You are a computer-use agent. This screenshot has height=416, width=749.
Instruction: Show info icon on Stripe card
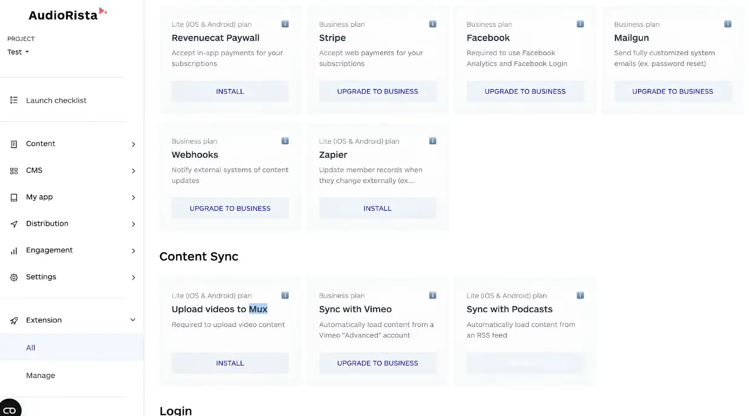tap(432, 24)
